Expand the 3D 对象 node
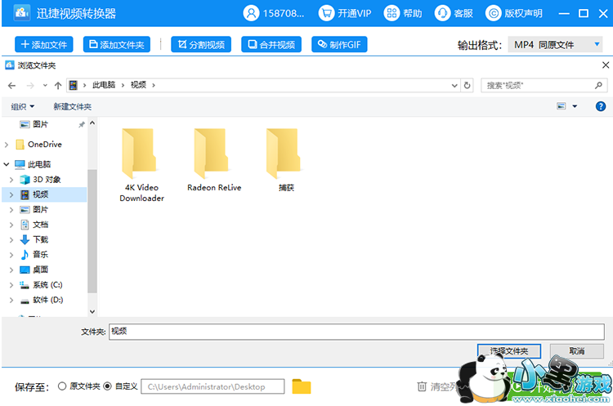This screenshot has width=613, height=406. [x=11, y=180]
